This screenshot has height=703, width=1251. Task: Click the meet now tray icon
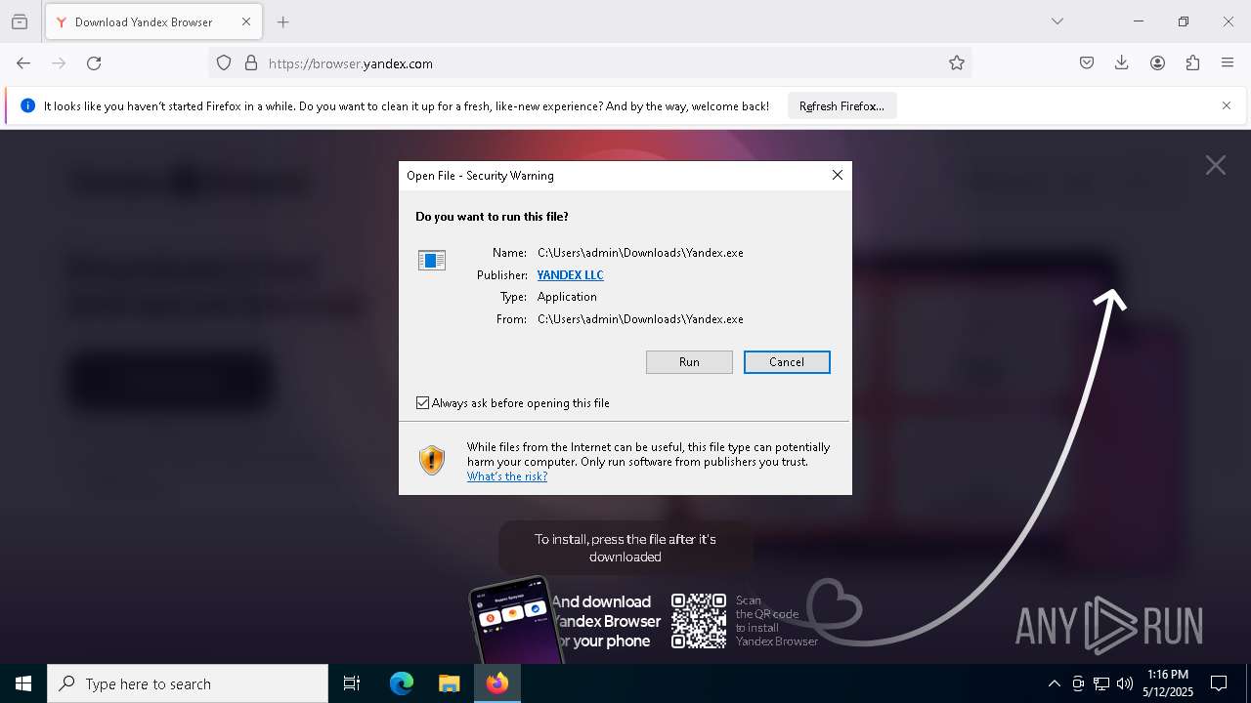(1078, 683)
